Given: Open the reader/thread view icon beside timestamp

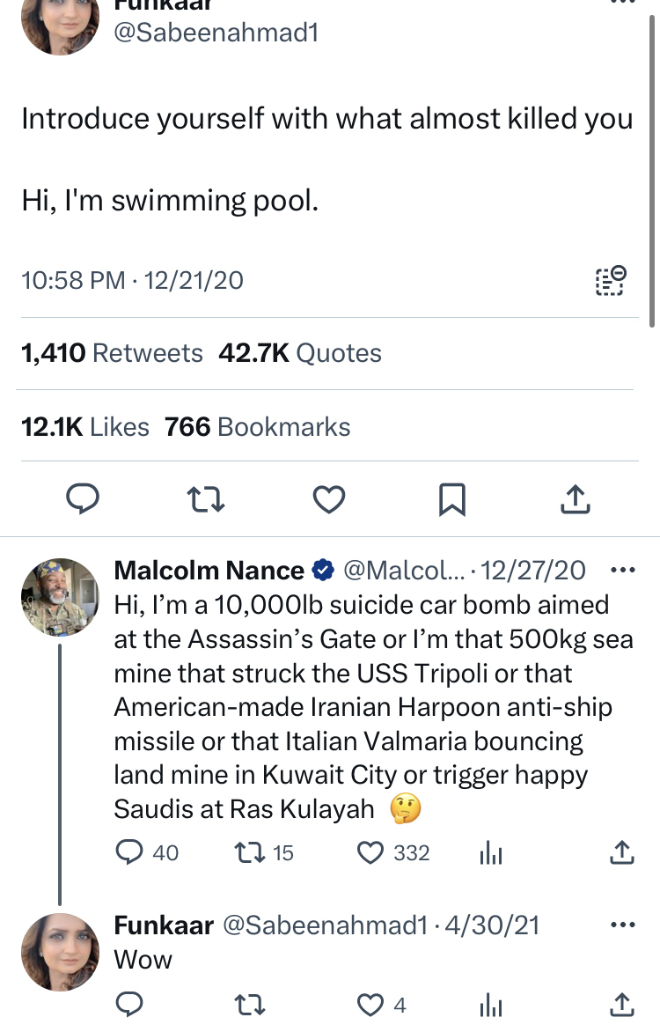Looking at the screenshot, I should coord(610,280).
